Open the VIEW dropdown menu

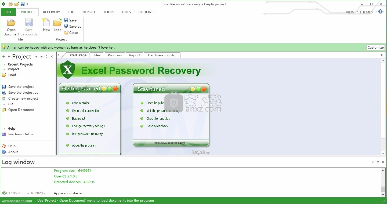click(352, 12)
